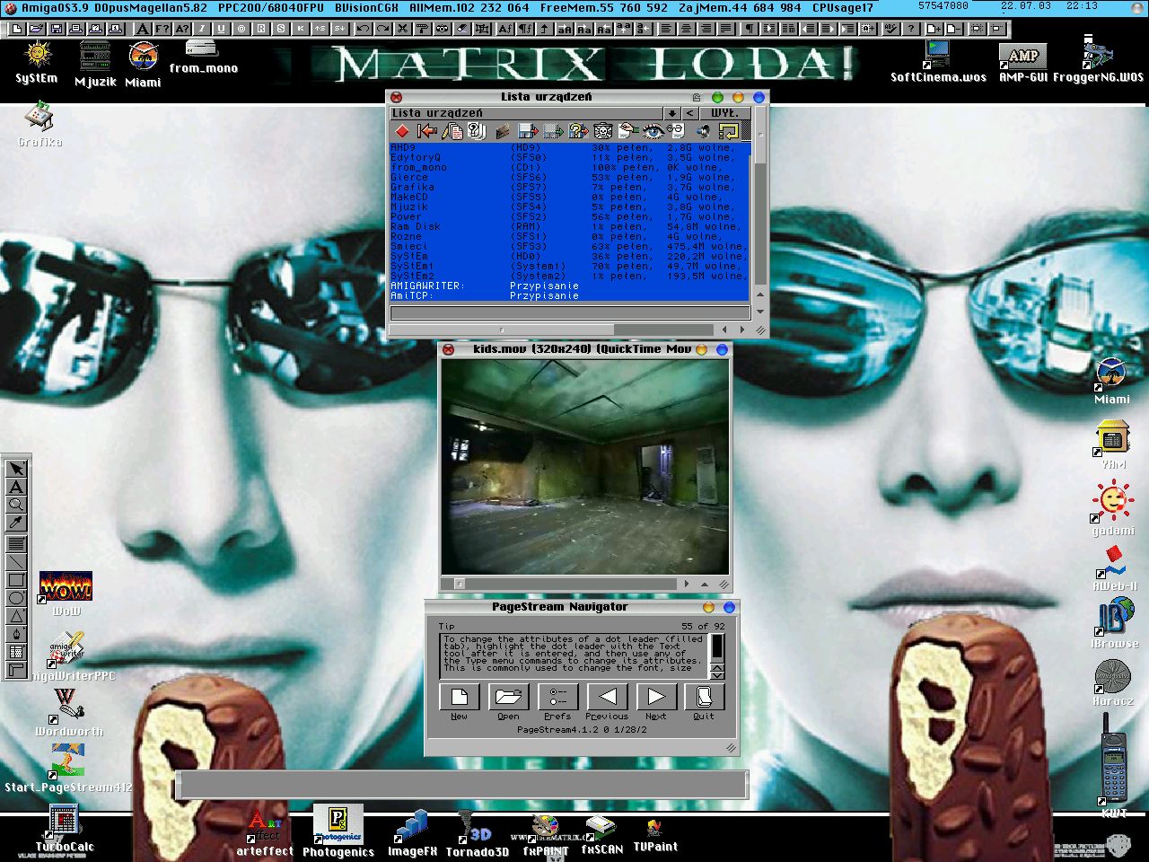Click lister vertical scrollbar down arrow
The height and width of the screenshot is (862, 1149).
pyautogui.click(x=760, y=311)
